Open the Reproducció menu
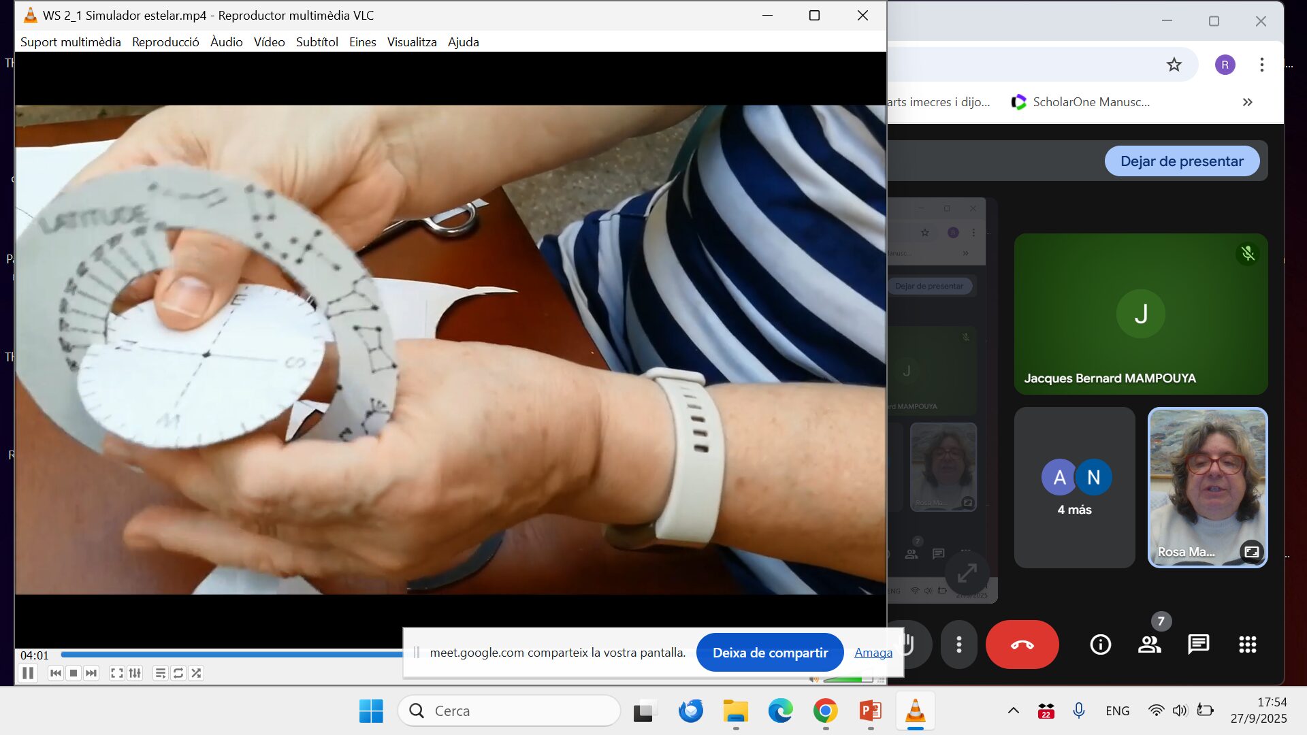This screenshot has height=735, width=1307. point(165,42)
